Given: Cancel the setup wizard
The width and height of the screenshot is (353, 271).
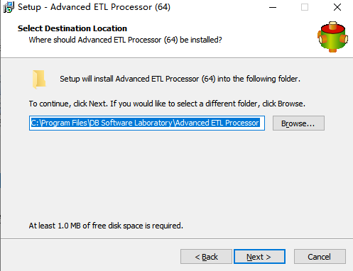Looking at the screenshot, I should pyautogui.click(x=320, y=257).
